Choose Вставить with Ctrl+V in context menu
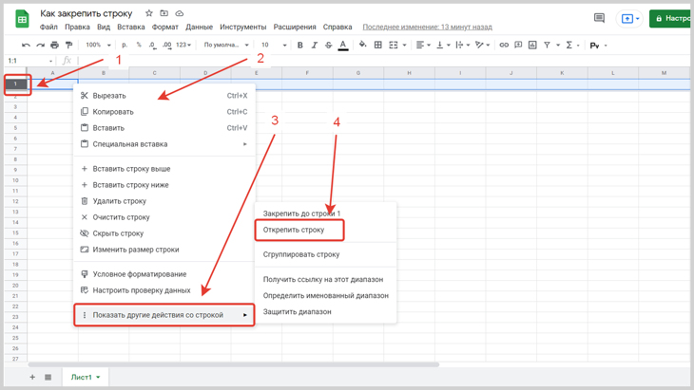The height and width of the screenshot is (390, 694). [x=164, y=128]
